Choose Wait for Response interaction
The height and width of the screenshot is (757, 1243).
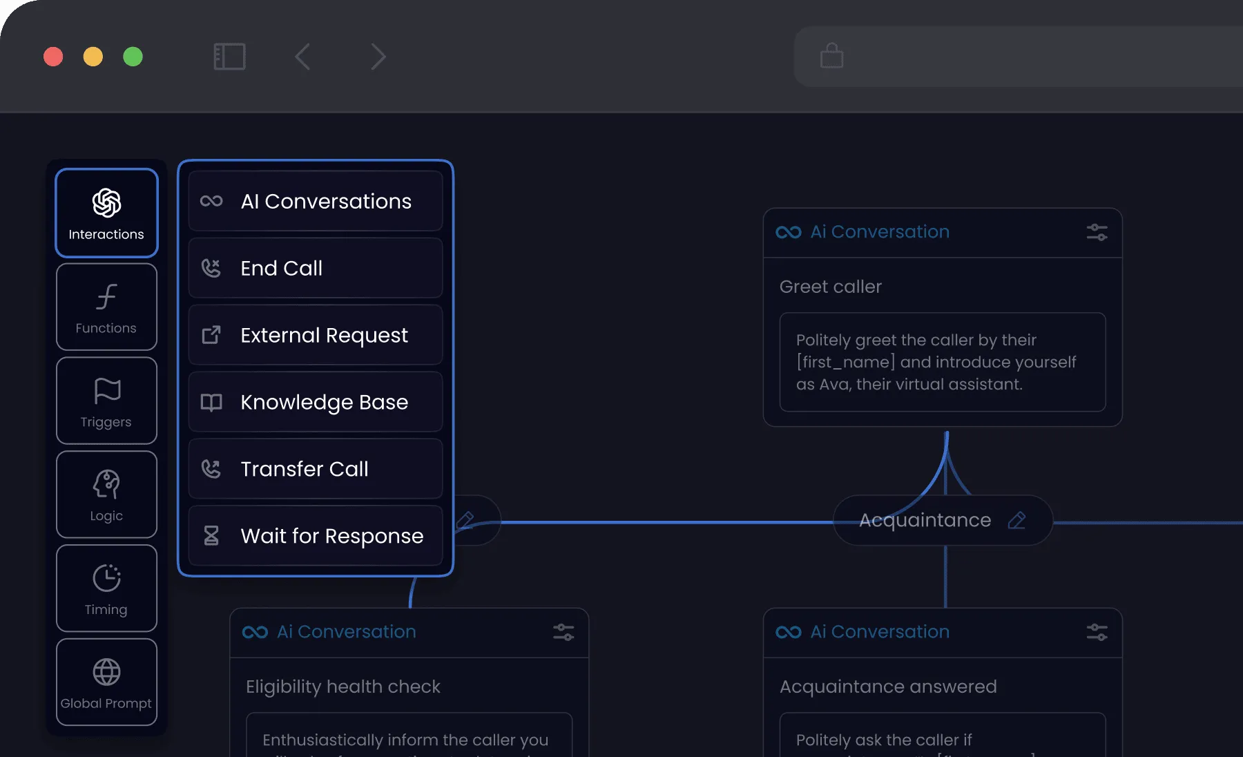coord(316,536)
